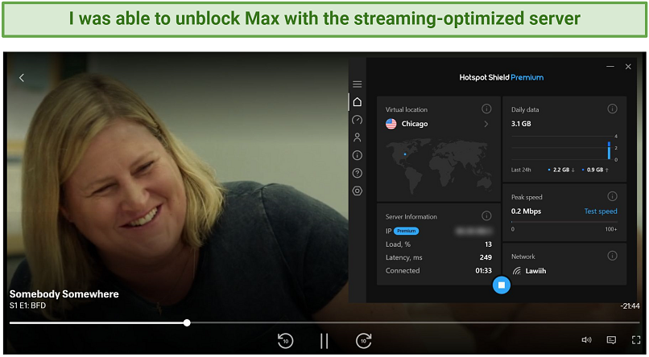The width and height of the screenshot is (649, 357).
Task: Select Chicago virtual location
Action: tap(415, 125)
